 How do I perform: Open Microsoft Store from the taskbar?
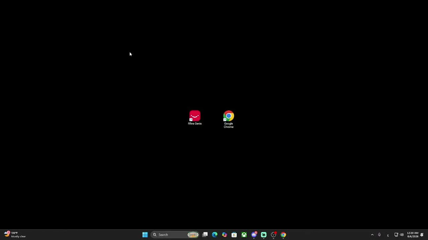coord(234,235)
